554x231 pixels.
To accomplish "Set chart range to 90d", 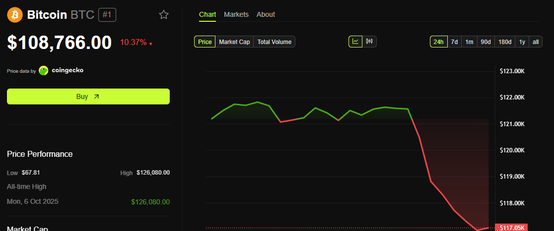I will [x=486, y=42].
